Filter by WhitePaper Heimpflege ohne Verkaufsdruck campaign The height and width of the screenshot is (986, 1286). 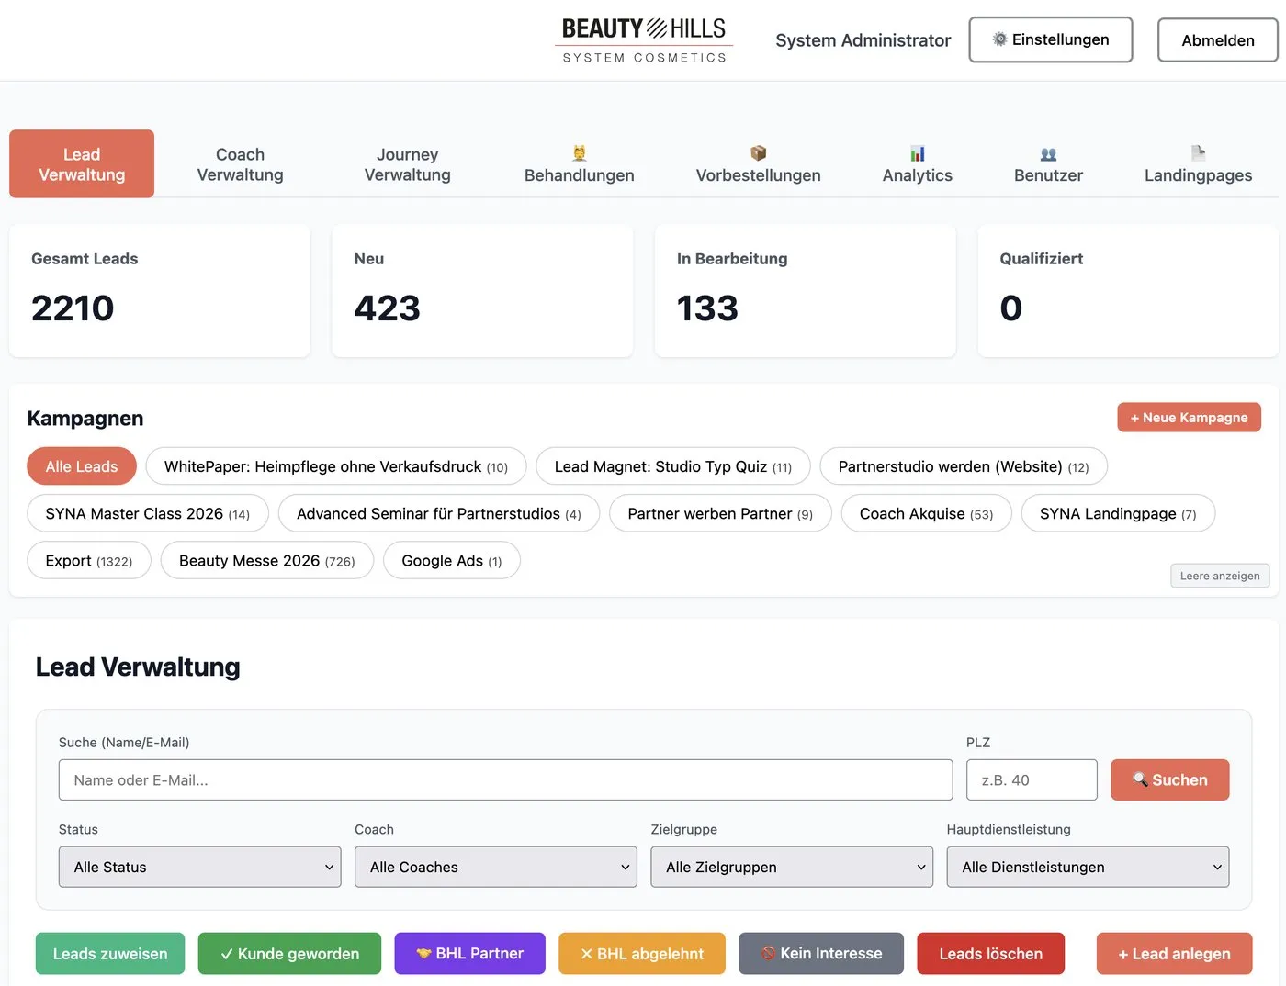336,466
